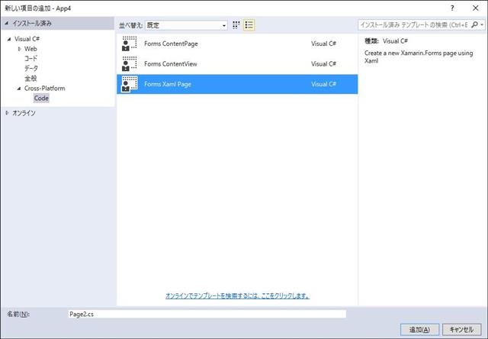Screen dimensions: 488x339
Task: Expand the オンライン section
Action: click(8, 113)
